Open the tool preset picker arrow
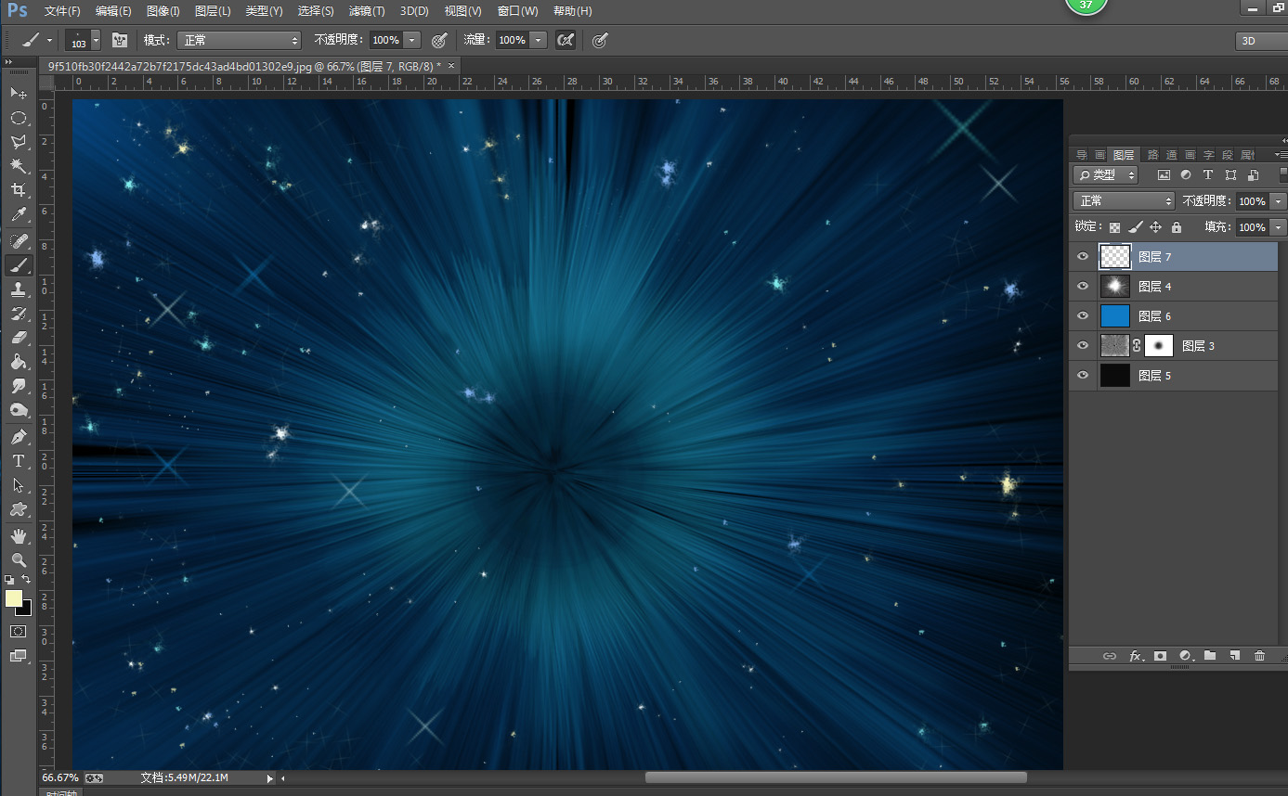 [49, 40]
